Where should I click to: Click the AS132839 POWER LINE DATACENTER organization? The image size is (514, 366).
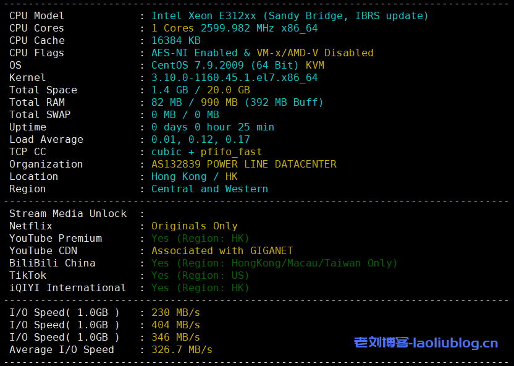coord(243,164)
